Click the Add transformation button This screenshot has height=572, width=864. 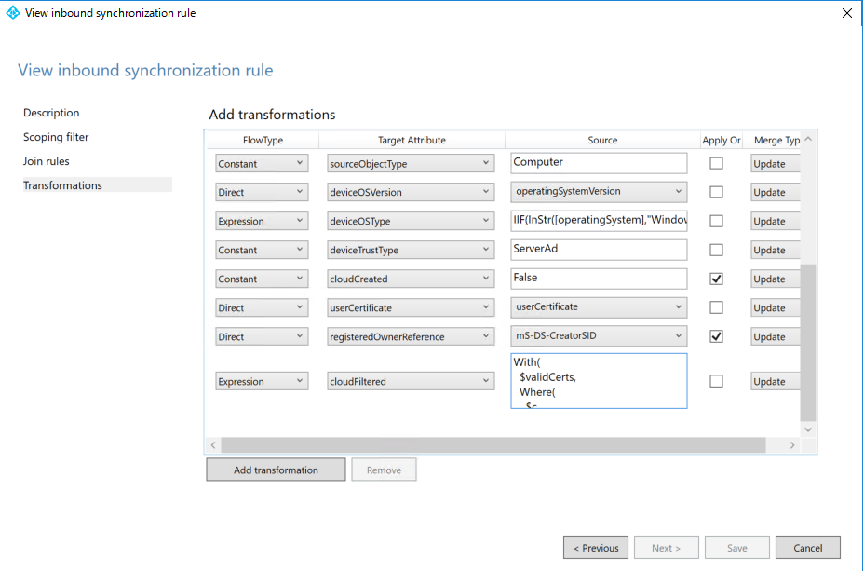point(277,470)
